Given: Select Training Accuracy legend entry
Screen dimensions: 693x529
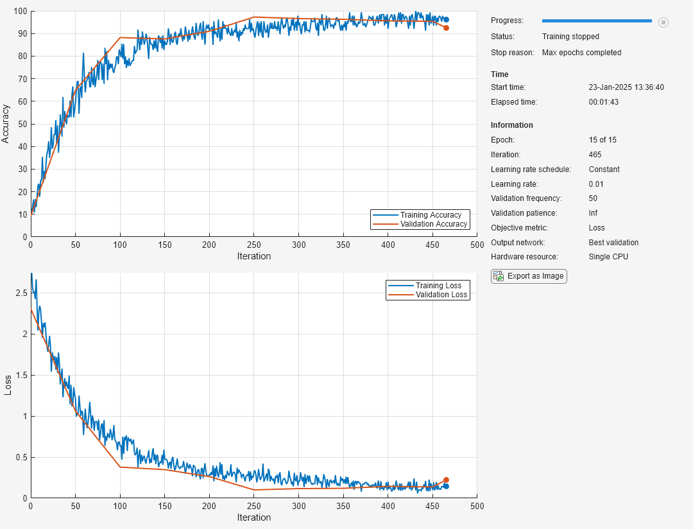Looking at the screenshot, I should 431,215.
